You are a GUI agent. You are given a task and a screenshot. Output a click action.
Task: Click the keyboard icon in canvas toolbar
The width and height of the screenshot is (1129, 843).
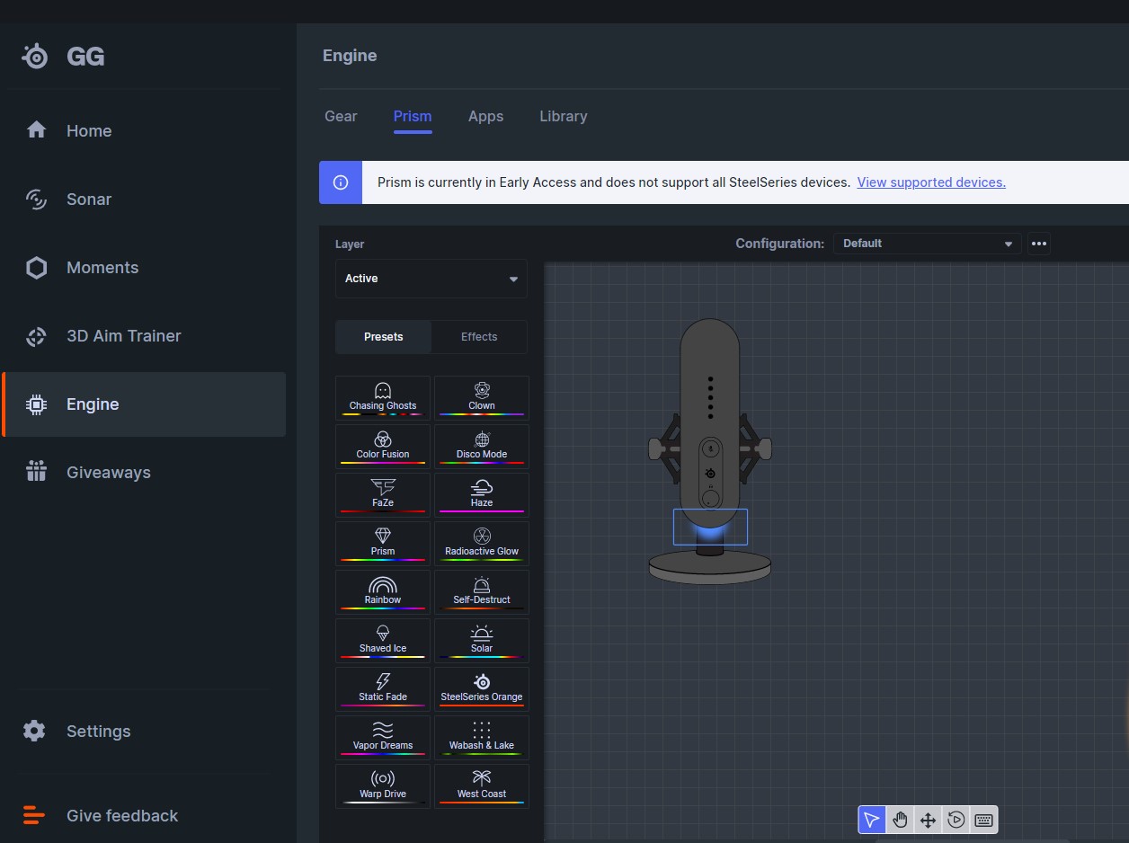[983, 820]
